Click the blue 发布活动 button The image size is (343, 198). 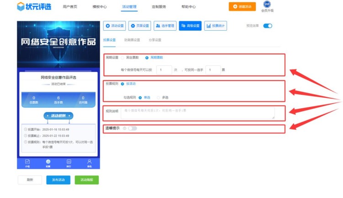coord(58,180)
